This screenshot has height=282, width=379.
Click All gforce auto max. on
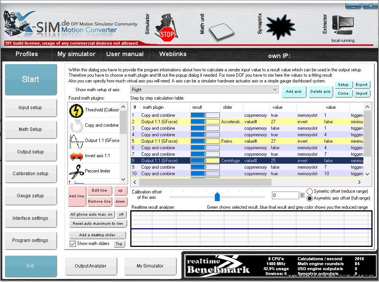[91, 214]
